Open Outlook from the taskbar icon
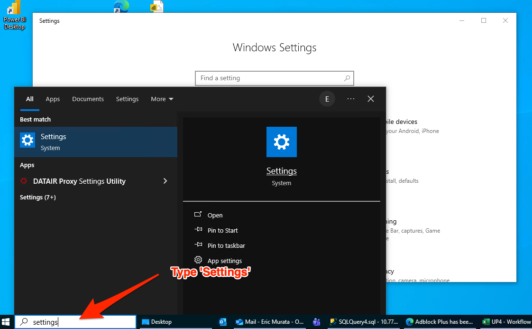The height and width of the screenshot is (329, 532). point(223,322)
